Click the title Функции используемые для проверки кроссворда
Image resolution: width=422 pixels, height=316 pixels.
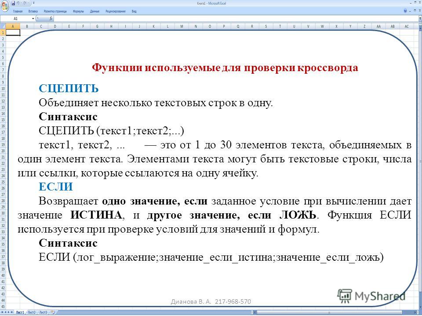coord(225,68)
